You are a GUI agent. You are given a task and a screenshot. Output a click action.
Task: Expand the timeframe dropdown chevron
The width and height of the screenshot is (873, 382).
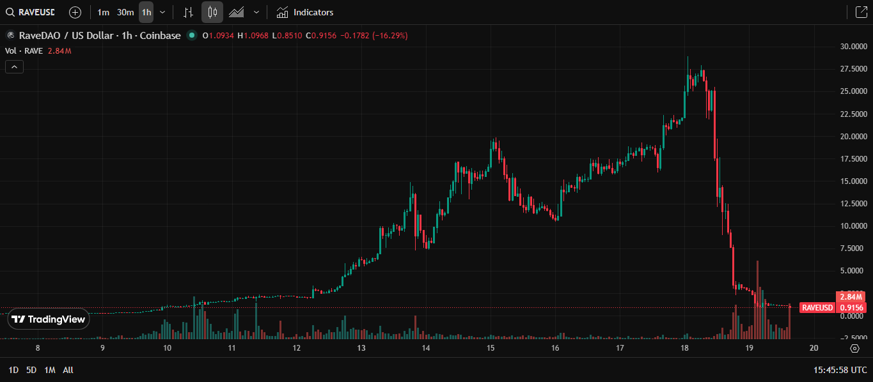click(162, 12)
